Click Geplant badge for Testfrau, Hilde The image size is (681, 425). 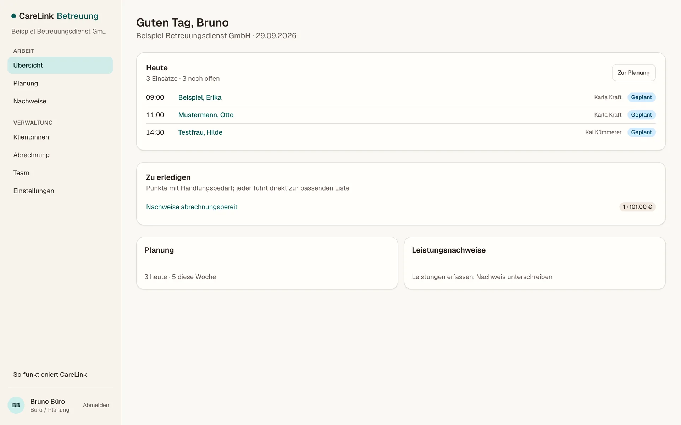click(641, 132)
